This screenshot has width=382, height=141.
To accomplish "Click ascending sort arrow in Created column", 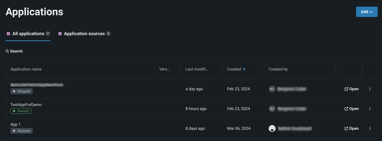I will click(244, 69).
